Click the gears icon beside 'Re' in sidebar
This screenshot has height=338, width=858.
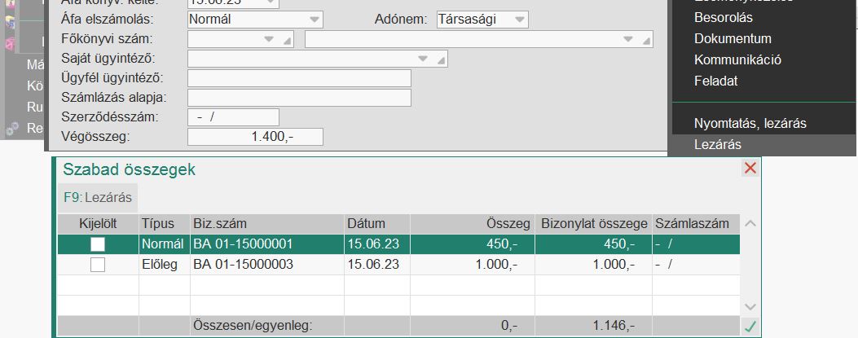pos(11,129)
